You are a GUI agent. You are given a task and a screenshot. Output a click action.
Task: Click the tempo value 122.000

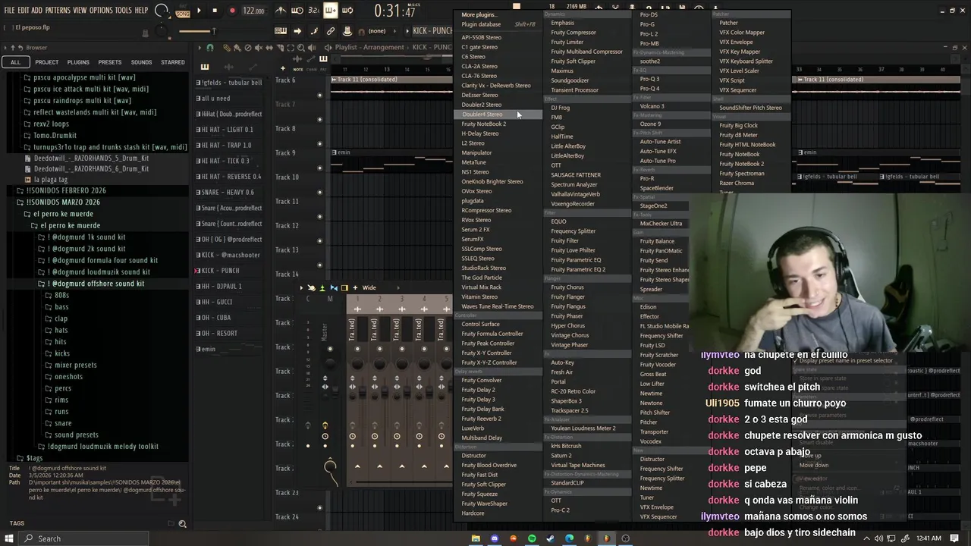(x=253, y=11)
